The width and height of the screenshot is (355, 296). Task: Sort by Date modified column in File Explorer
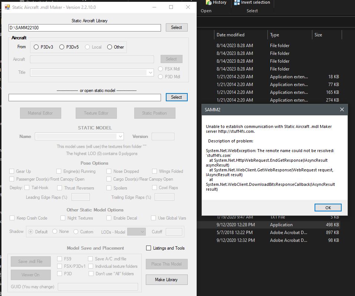point(230,34)
